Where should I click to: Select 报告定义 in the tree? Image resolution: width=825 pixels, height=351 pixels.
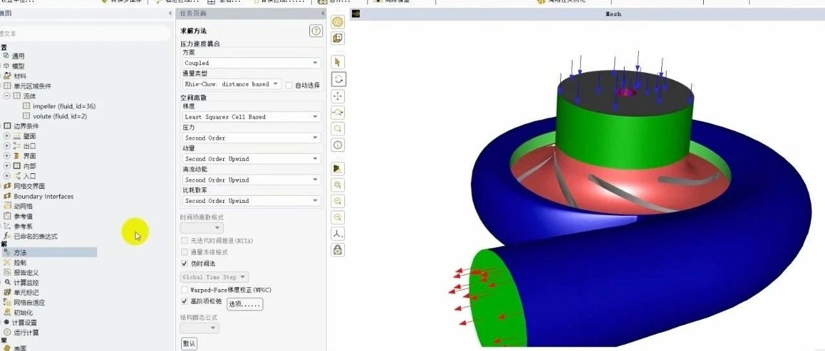(26, 272)
